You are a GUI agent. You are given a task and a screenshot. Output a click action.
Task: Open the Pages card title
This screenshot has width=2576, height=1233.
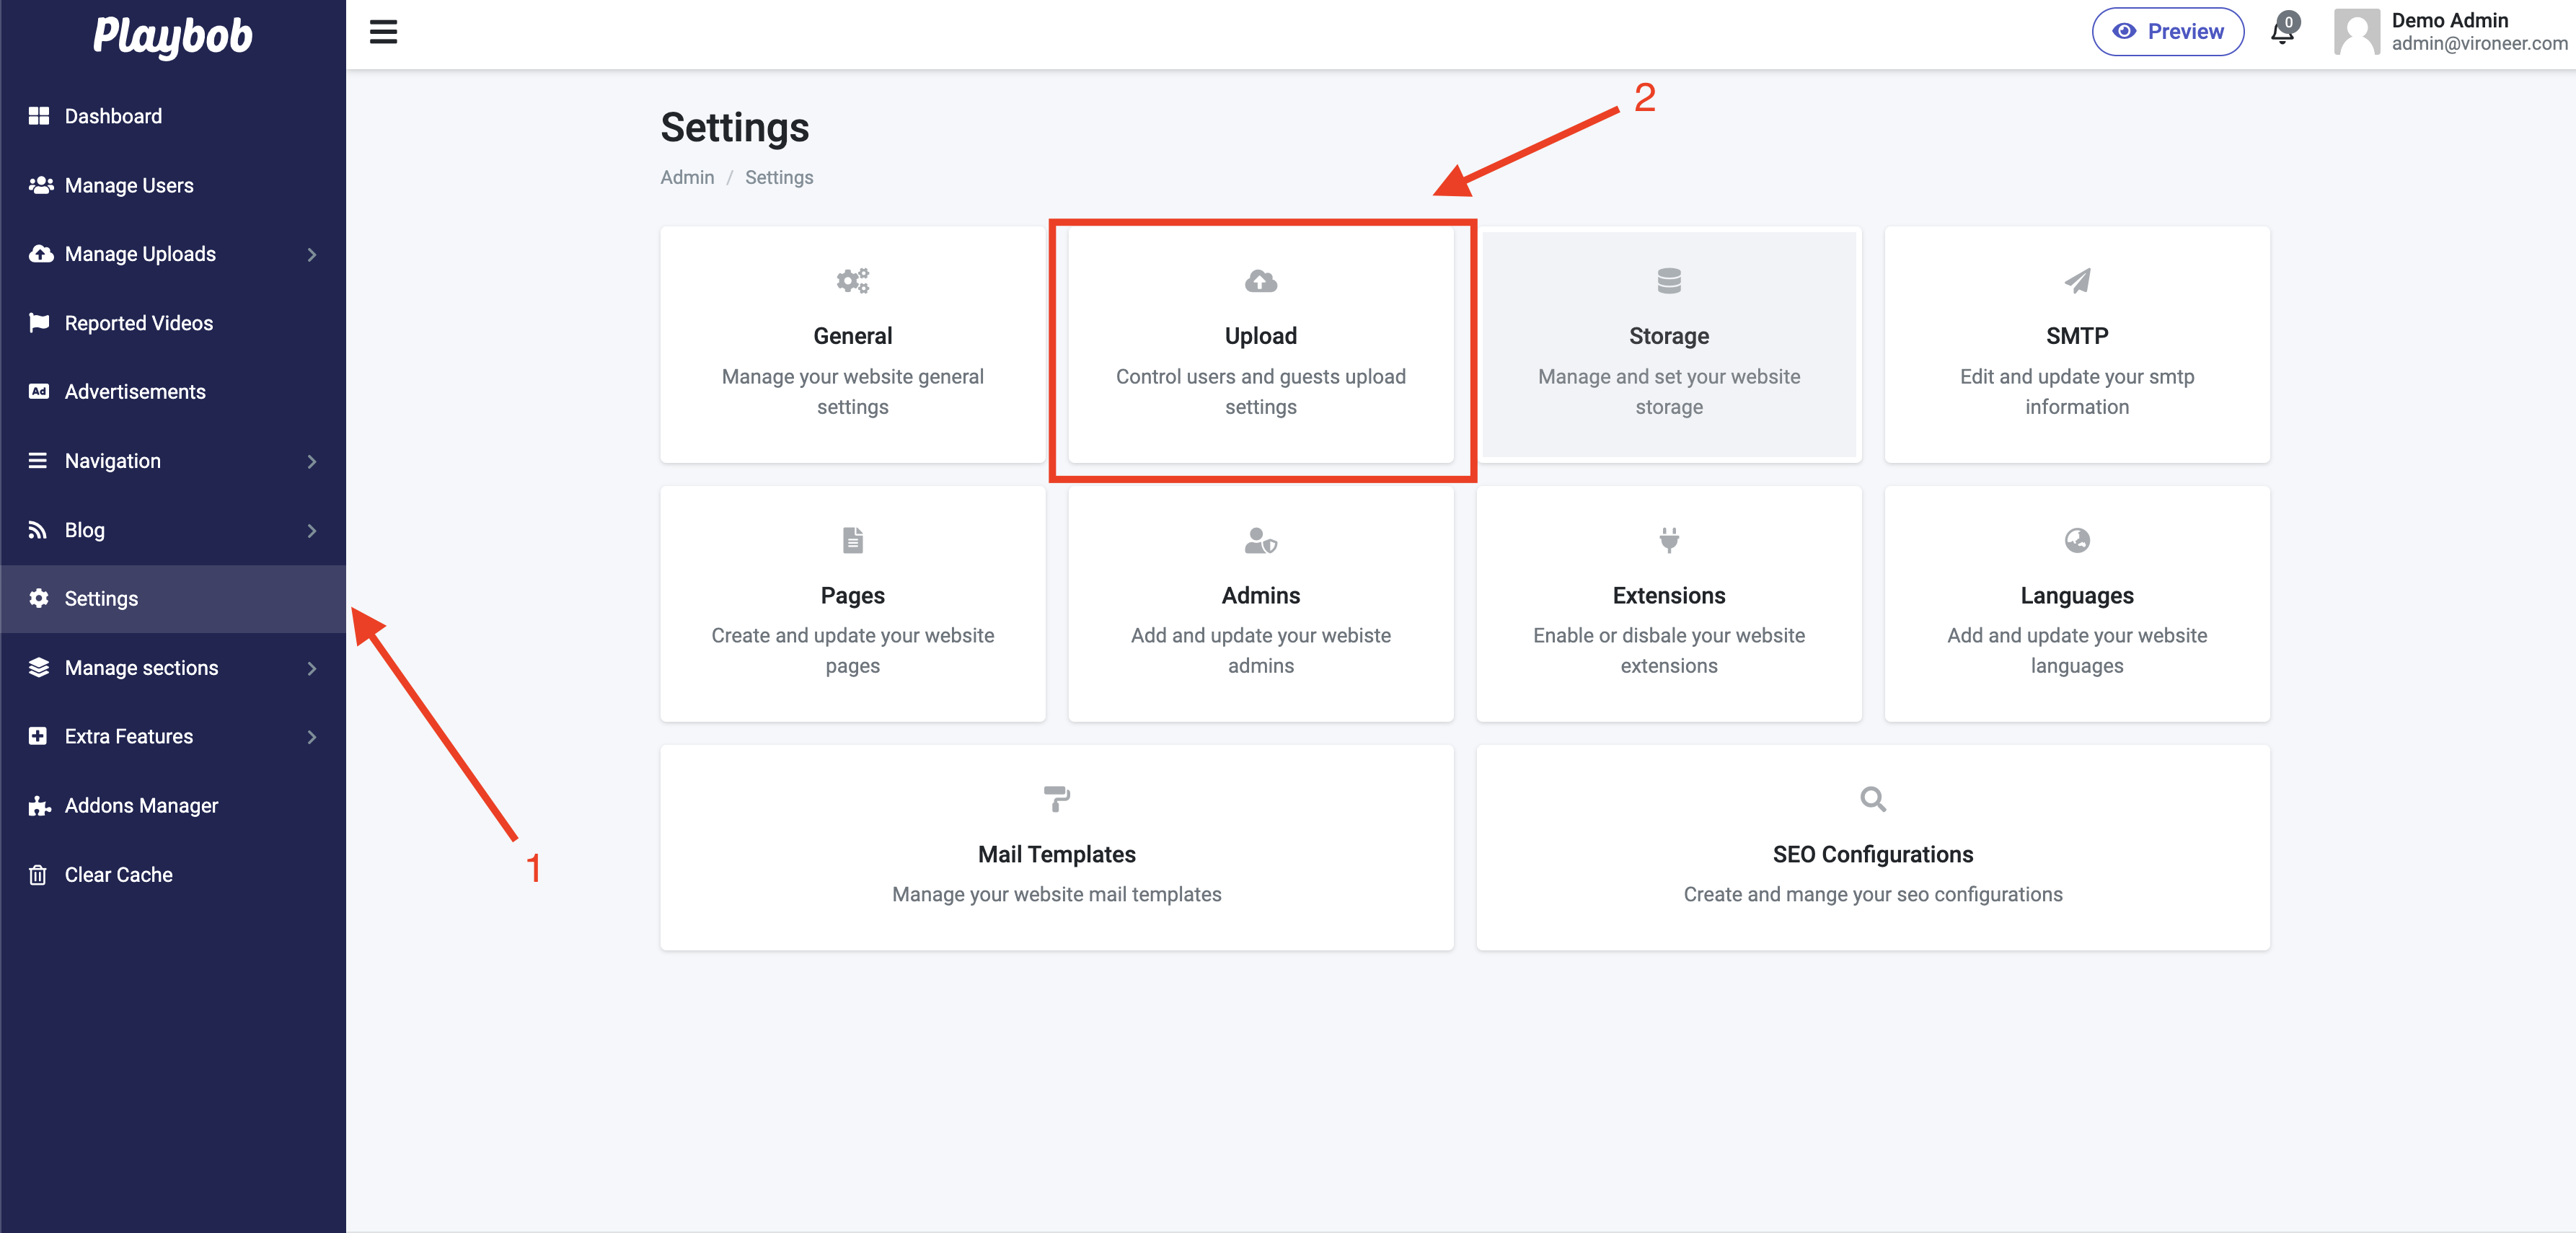[x=853, y=595]
